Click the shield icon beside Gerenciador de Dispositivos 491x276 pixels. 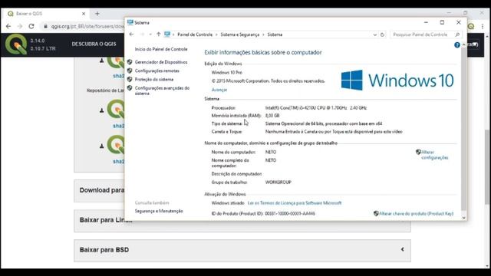tap(130, 62)
